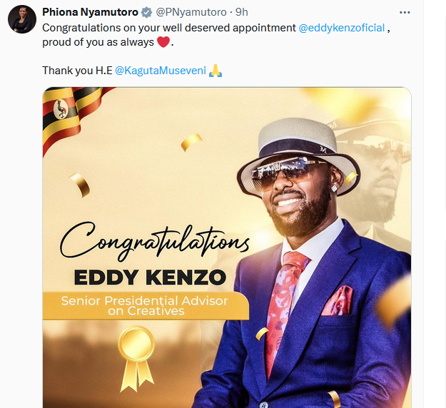
Task: Click the EDDY KENZO name in image
Action: pos(150,276)
